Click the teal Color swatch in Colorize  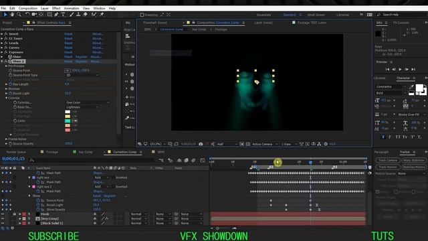(x=68, y=120)
